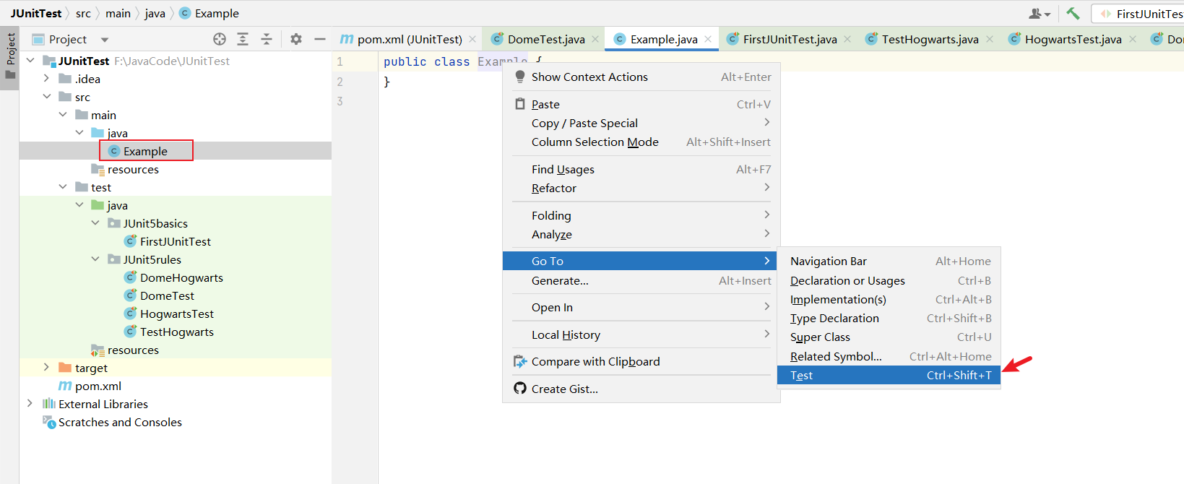Click the Build project hammer icon

pyautogui.click(x=1073, y=13)
